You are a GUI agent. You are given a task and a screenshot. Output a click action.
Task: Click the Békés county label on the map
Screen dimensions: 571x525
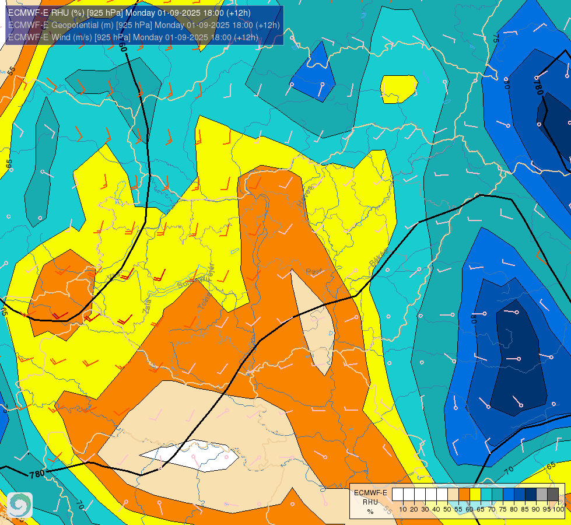point(379,258)
